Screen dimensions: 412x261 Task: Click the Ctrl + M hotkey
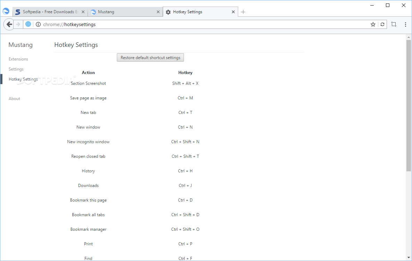coord(185,98)
